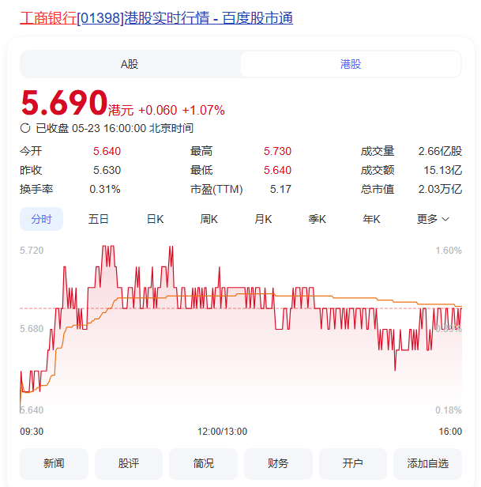Screen dimensions: 481x487
Task: Select the 日K chart tab
Action: [x=155, y=219]
